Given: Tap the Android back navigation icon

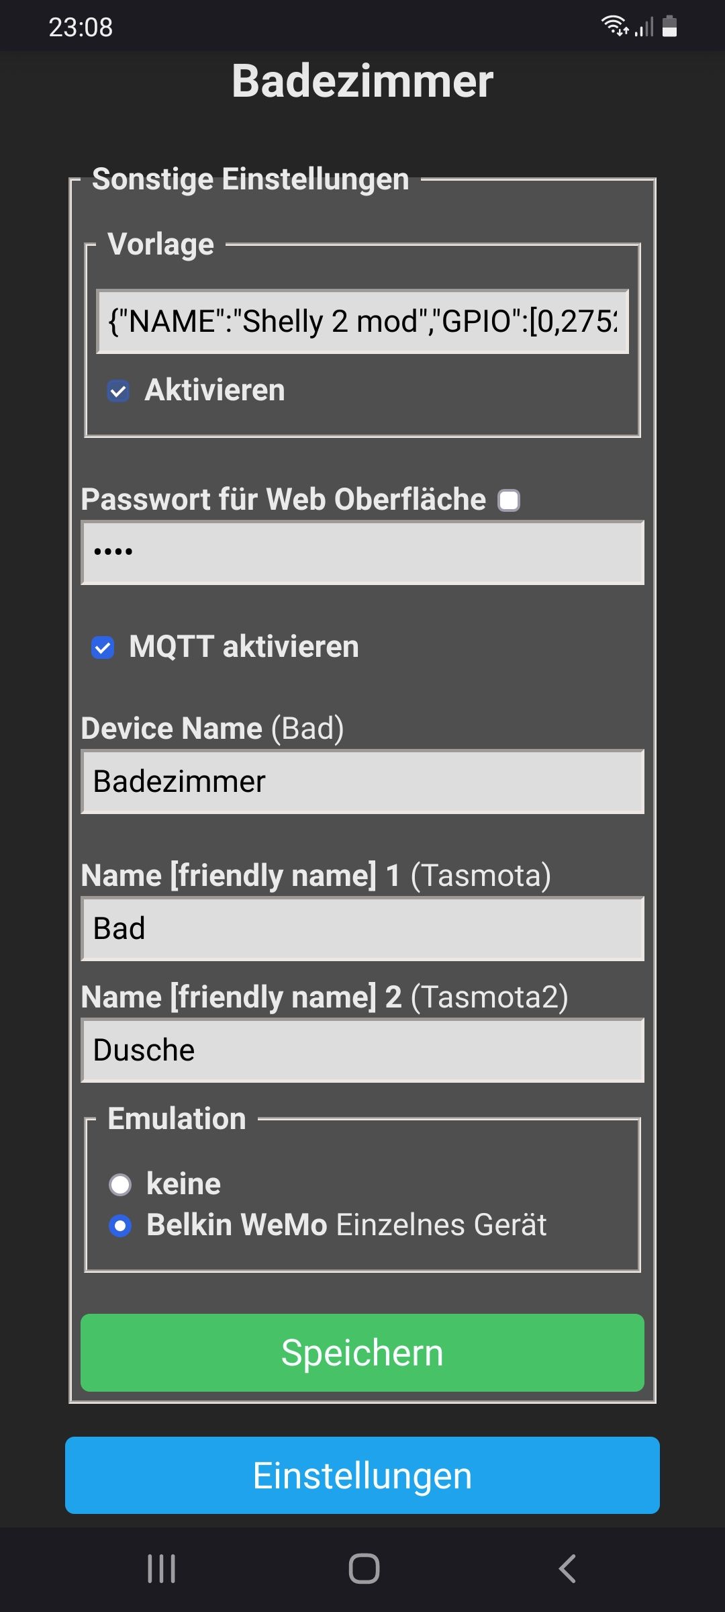Looking at the screenshot, I should pos(567,1569).
